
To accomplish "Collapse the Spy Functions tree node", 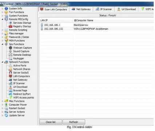I will (2, 44).
